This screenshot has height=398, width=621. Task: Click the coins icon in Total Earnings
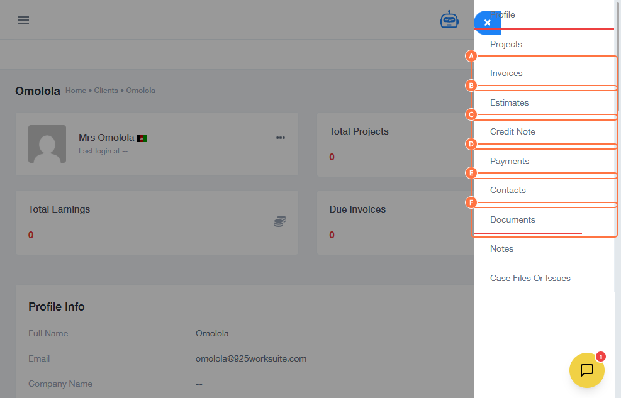(x=280, y=221)
